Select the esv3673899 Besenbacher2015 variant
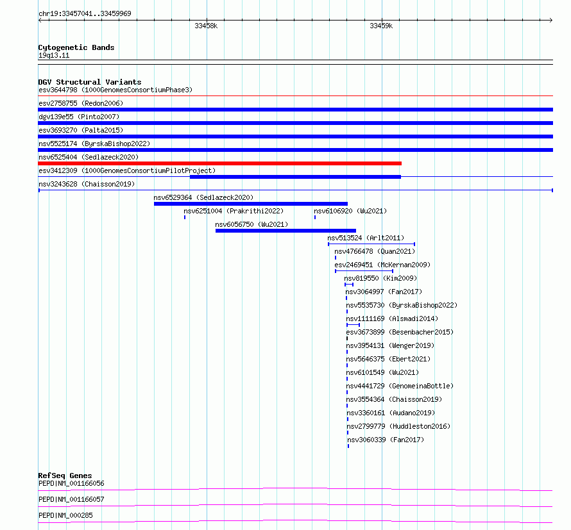 pyautogui.click(x=400, y=332)
